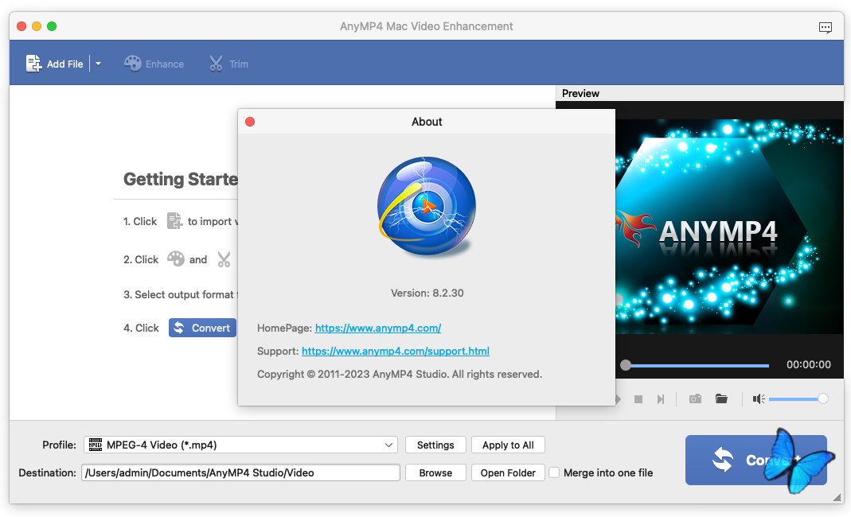Click the window resize grip corner
This screenshot has width=851, height=517.
click(837, 497)
